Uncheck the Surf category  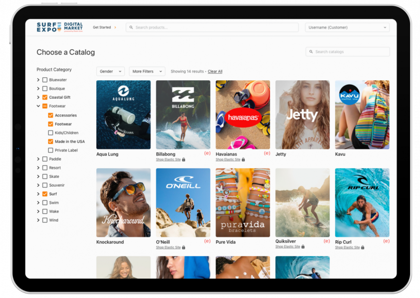coord(45,194)
